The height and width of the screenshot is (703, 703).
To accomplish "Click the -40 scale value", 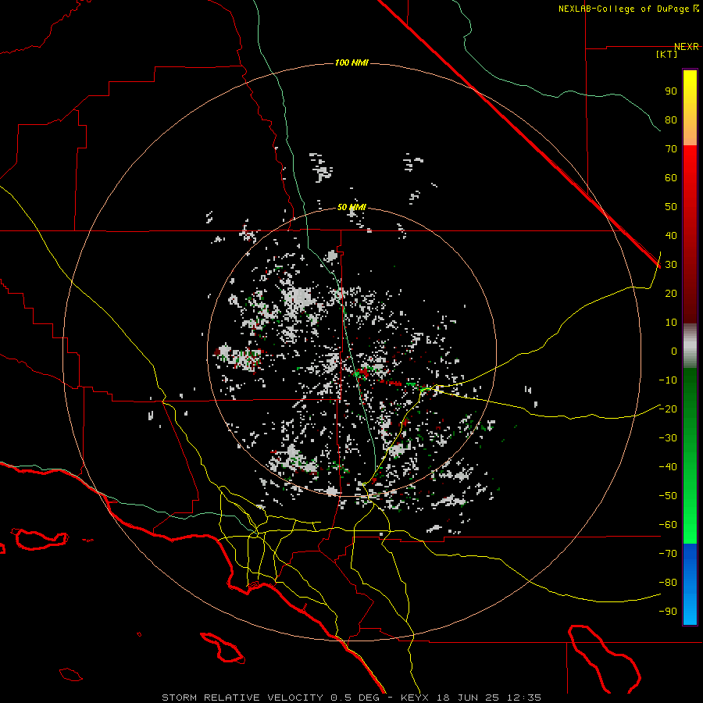I will point(668,467).
